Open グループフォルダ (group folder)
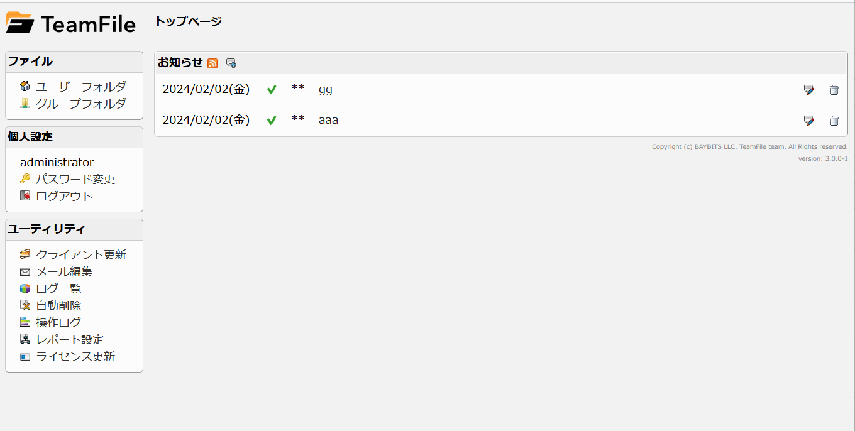 [80, 104]
